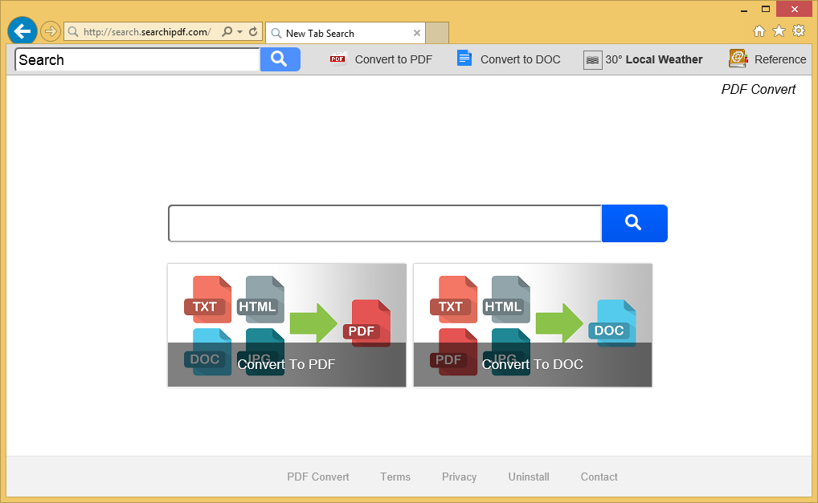Open the 30° Local Weather item
This screenshot has height=503, width=818.
643,59
